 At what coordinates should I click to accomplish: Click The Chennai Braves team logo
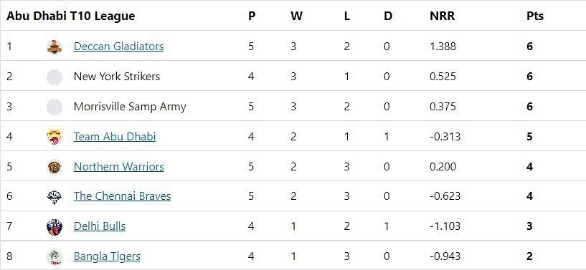(55, 196)
